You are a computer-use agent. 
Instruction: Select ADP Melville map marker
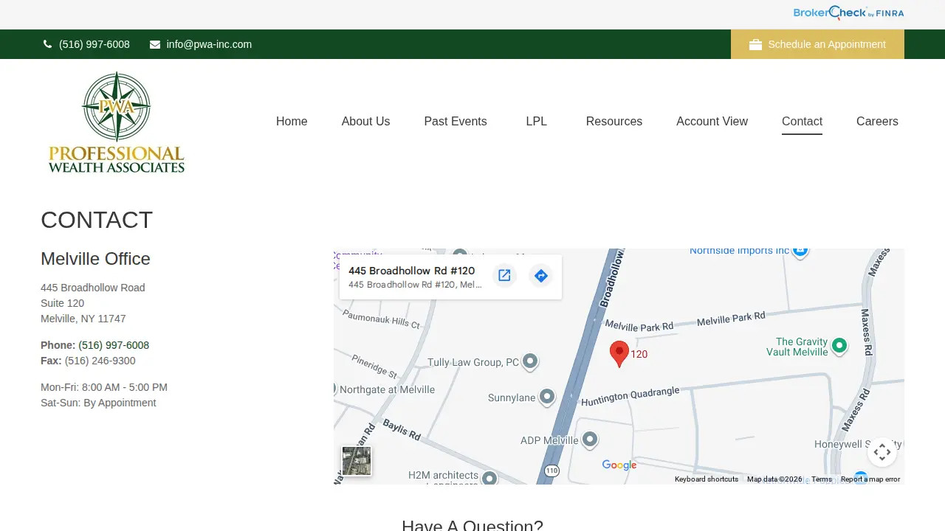[589, 440]
